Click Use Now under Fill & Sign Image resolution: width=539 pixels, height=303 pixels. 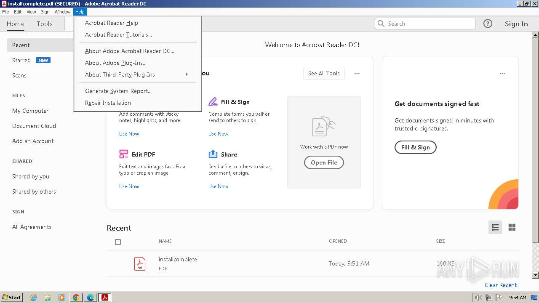pyautogui.click(x=218, y=134)
